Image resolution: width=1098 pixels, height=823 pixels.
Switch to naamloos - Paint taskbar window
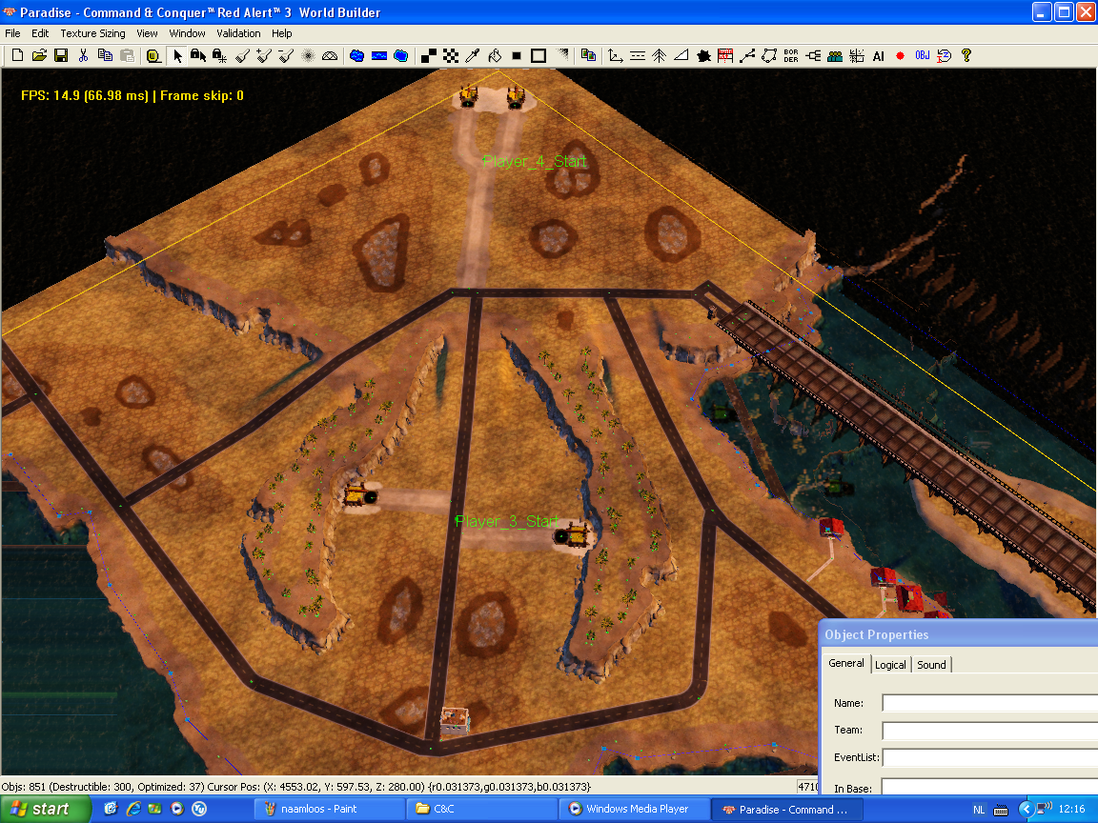(x=329, y=809)
